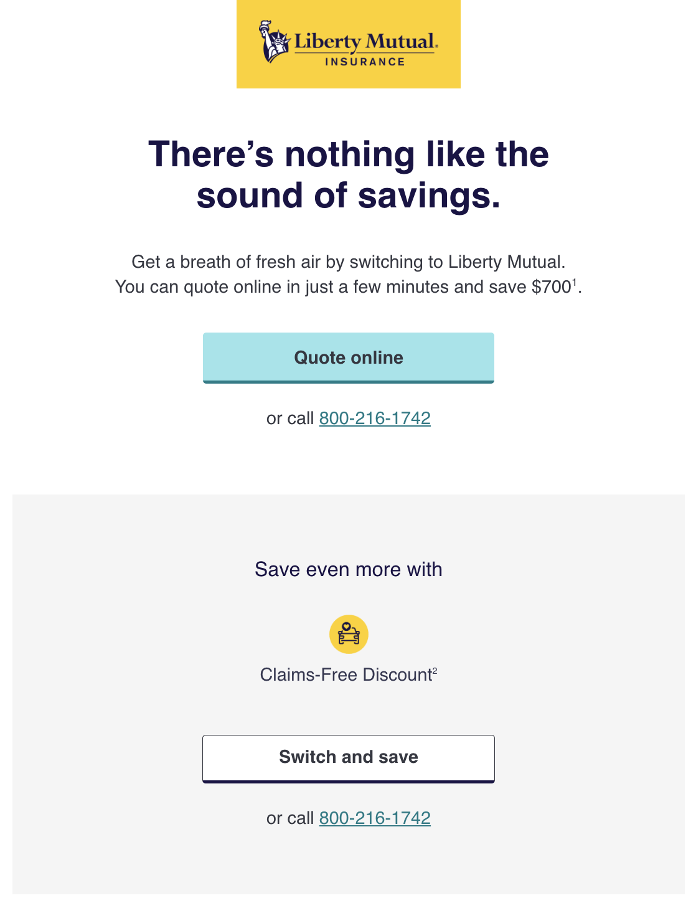Call 800-216-1742 link below Switch and save
This screenshot has height=908, width=696.
pos(375,818)
